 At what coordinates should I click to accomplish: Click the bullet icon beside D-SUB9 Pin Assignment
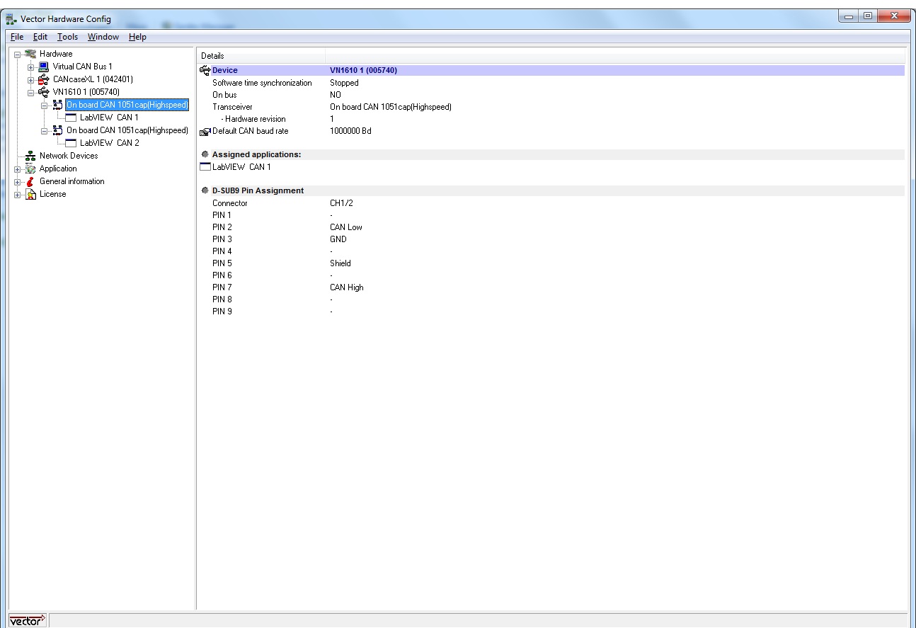click(x=205, y=190)
